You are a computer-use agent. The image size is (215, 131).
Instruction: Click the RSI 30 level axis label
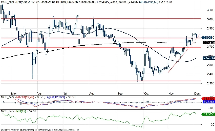pyautogui.click(x=212, y=125)
